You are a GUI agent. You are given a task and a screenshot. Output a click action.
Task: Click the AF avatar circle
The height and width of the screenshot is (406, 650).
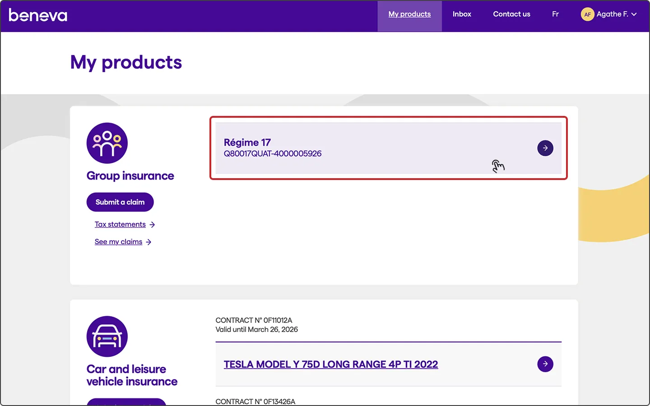[x=587, y=14]
